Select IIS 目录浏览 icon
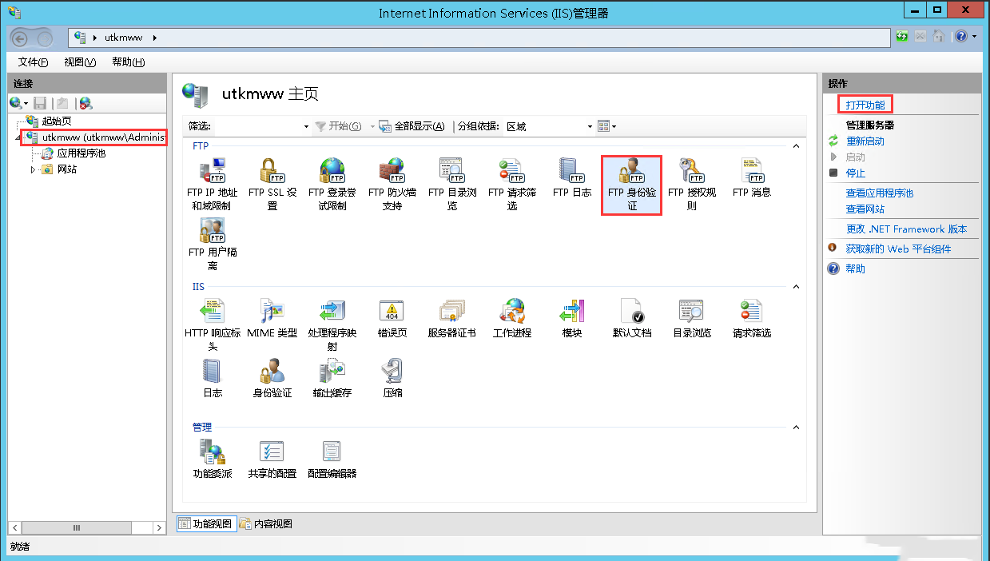Image resolution: width=990 pixels, height=561 pixels. (x=692, y=318)
